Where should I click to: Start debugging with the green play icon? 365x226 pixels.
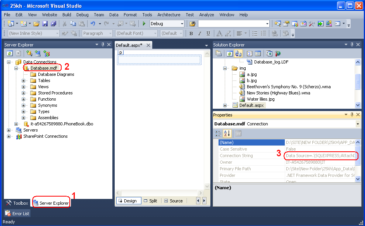click(x=144, y=24)
